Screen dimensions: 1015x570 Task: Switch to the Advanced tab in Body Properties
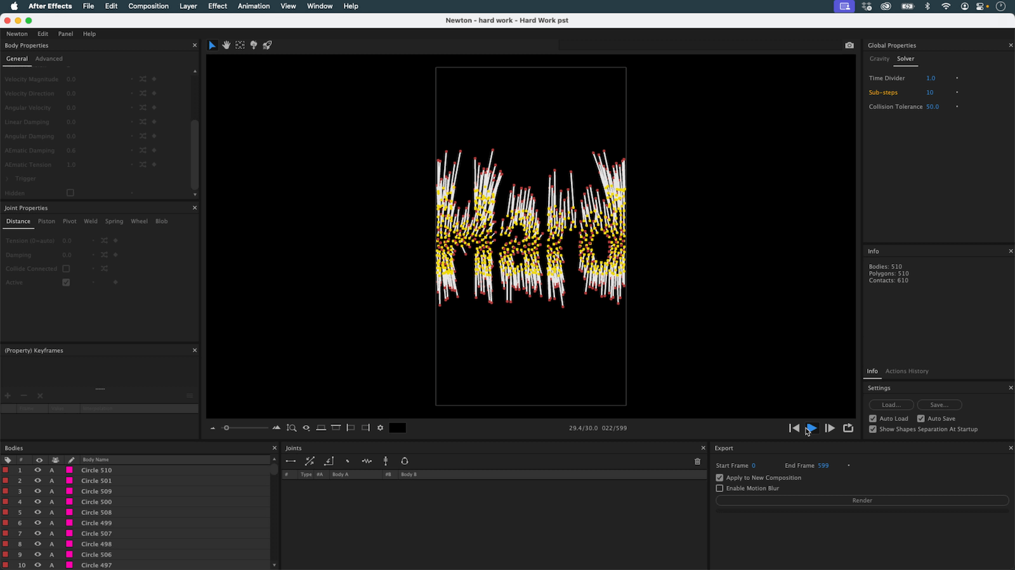pyautogui.click(x=49, y=59)
